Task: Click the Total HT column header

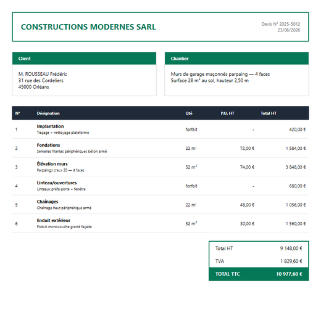Action: click(269, 113)
